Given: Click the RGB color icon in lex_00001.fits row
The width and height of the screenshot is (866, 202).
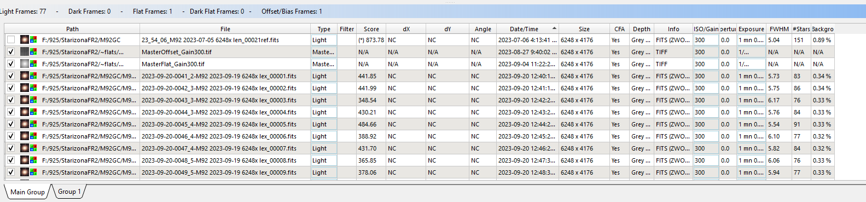Looking at the screenshot, I should [x=33, y=76].
